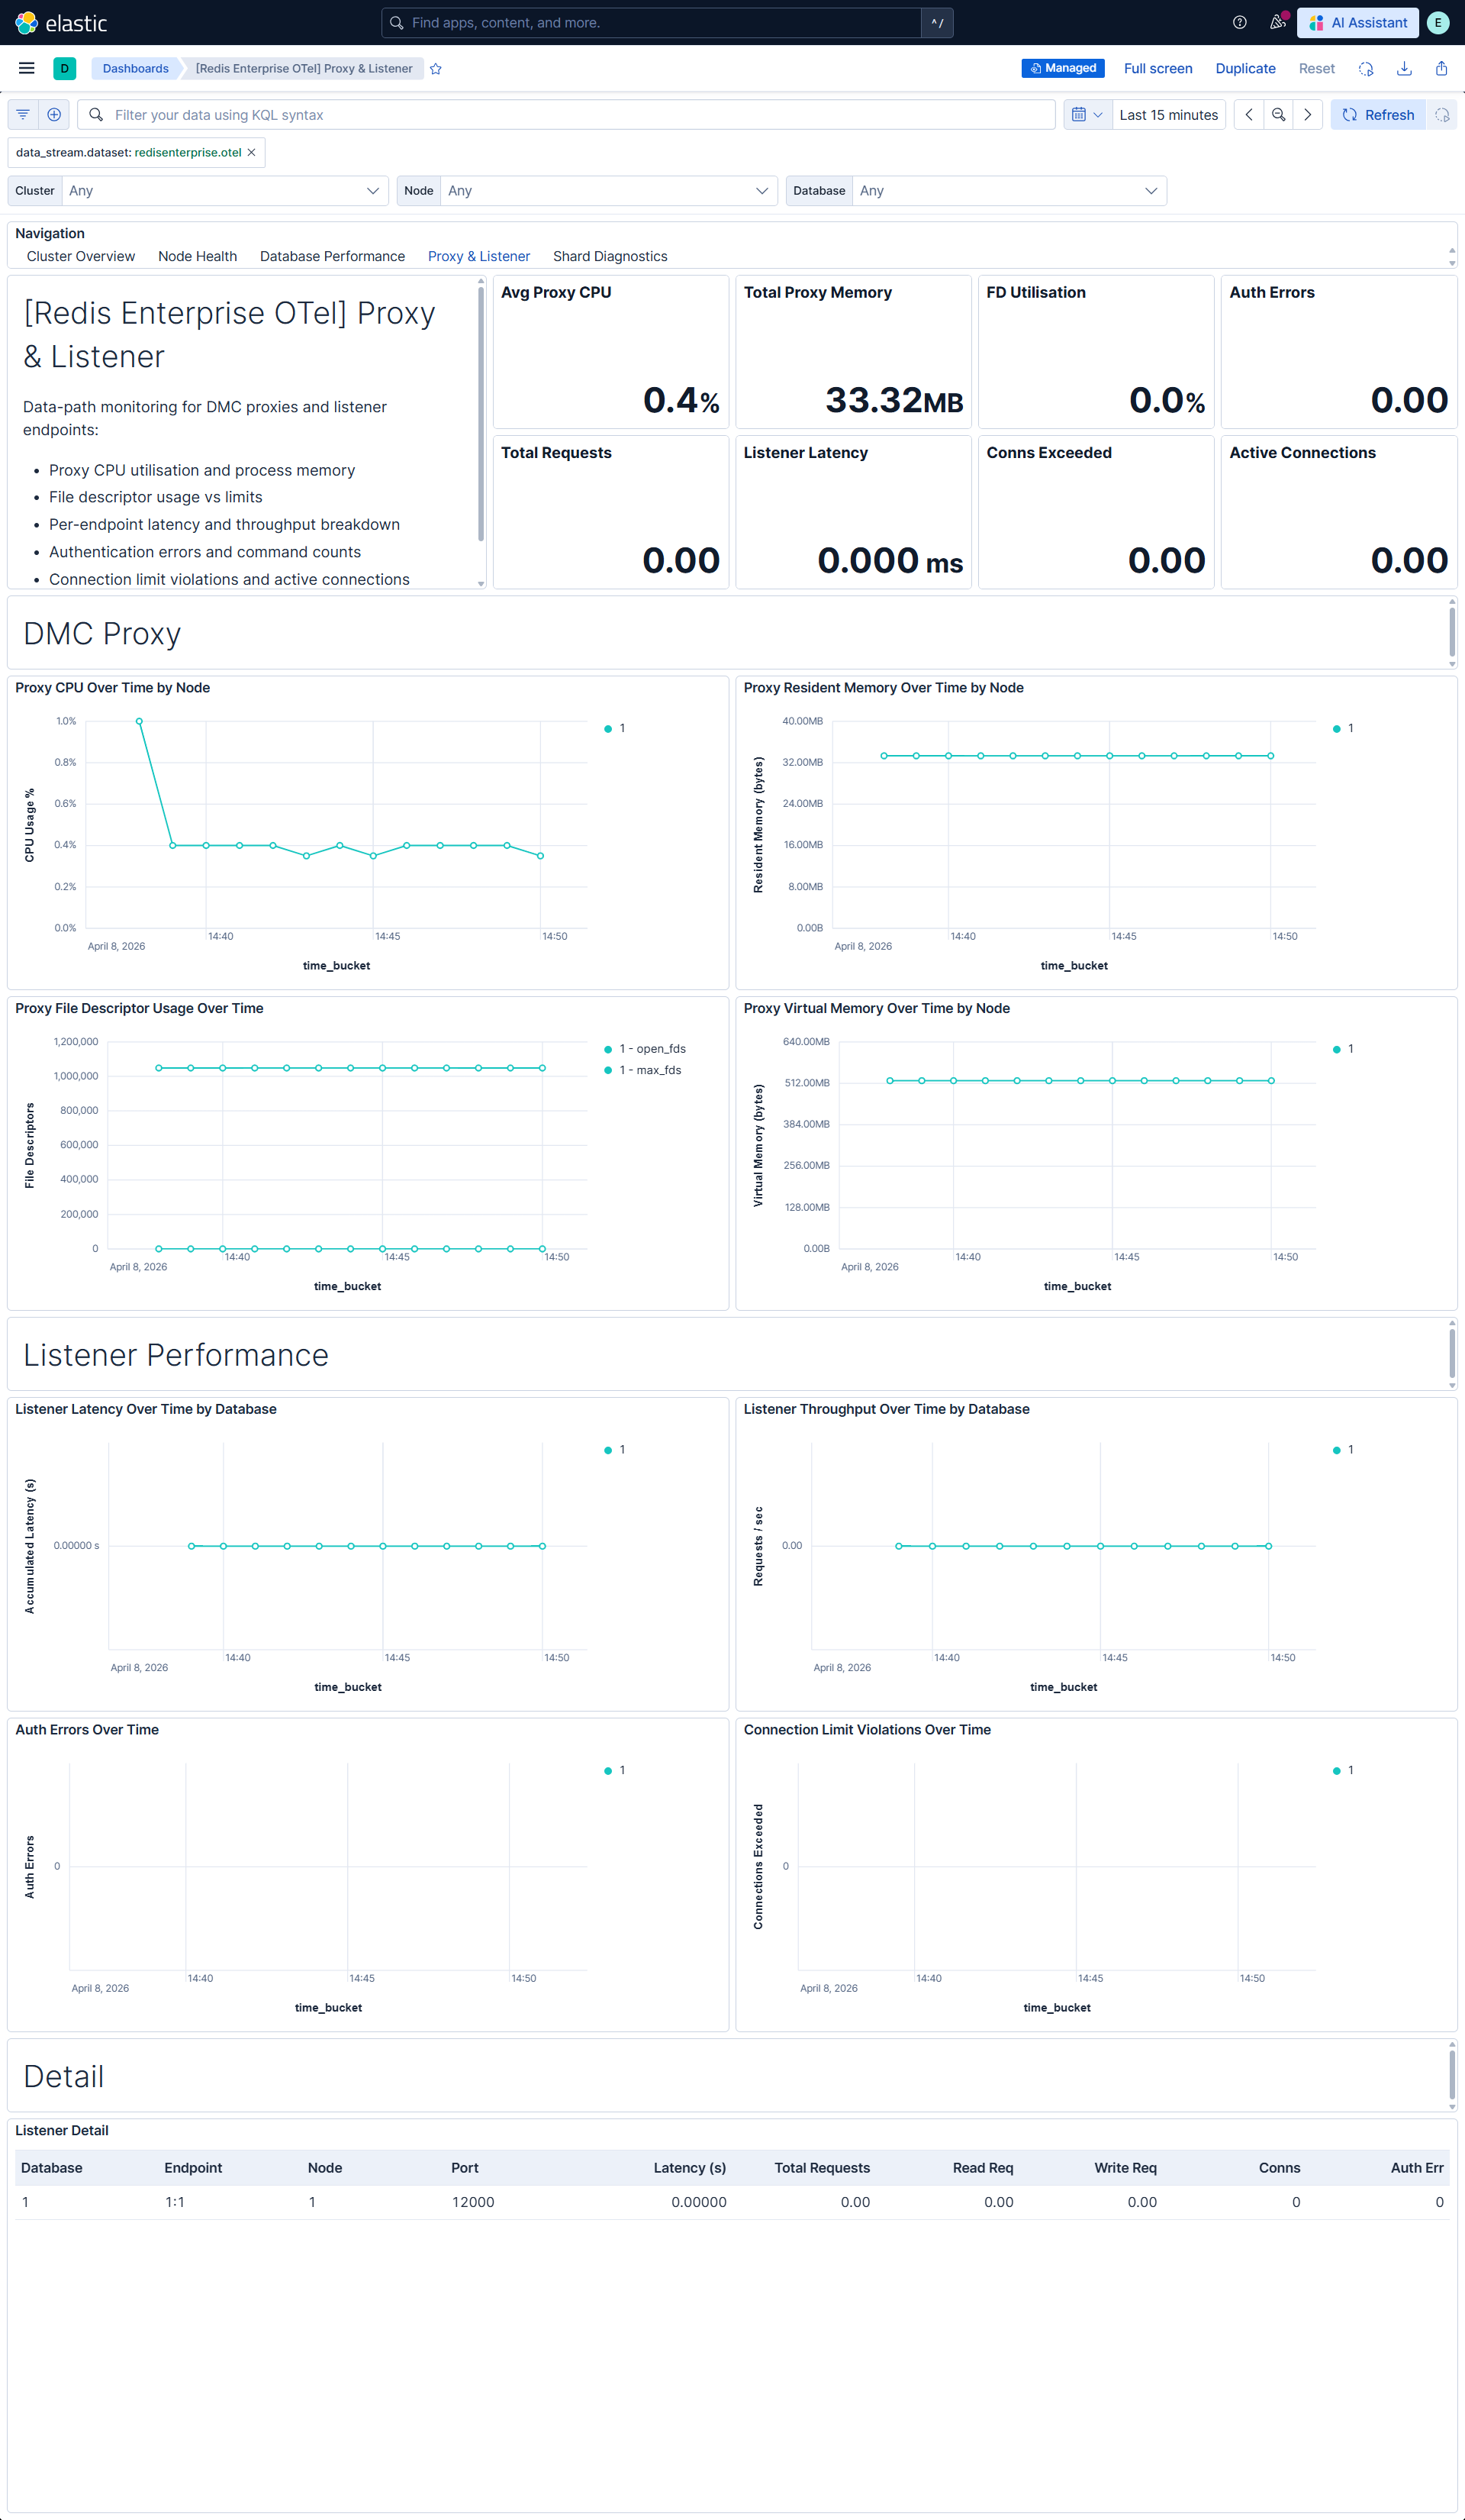1465x2520 pixels.
Task: Click the zoom-out time range magnifier icon
Action: tap(1278, 114)
